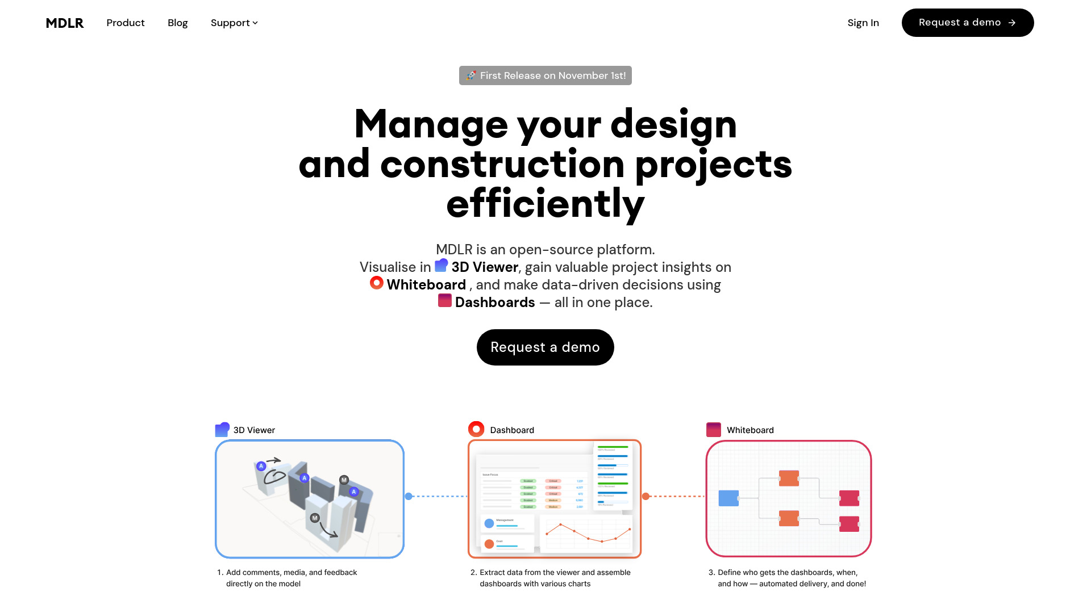
Task: Click the Request a Demo hero button
Action: 545,347
